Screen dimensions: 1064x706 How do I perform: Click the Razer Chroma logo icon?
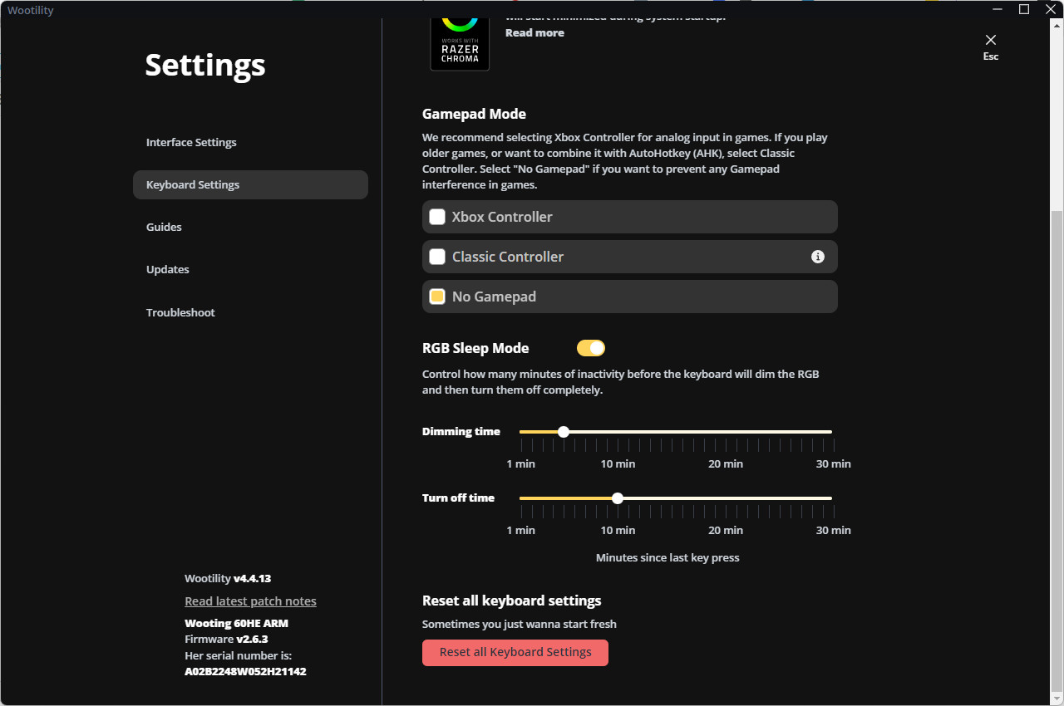tap(460, 42)
